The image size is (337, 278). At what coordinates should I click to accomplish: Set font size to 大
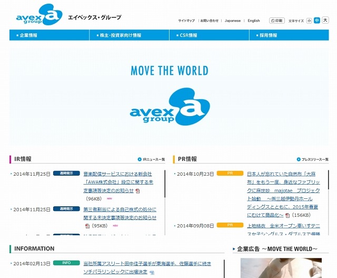(325, 20)
